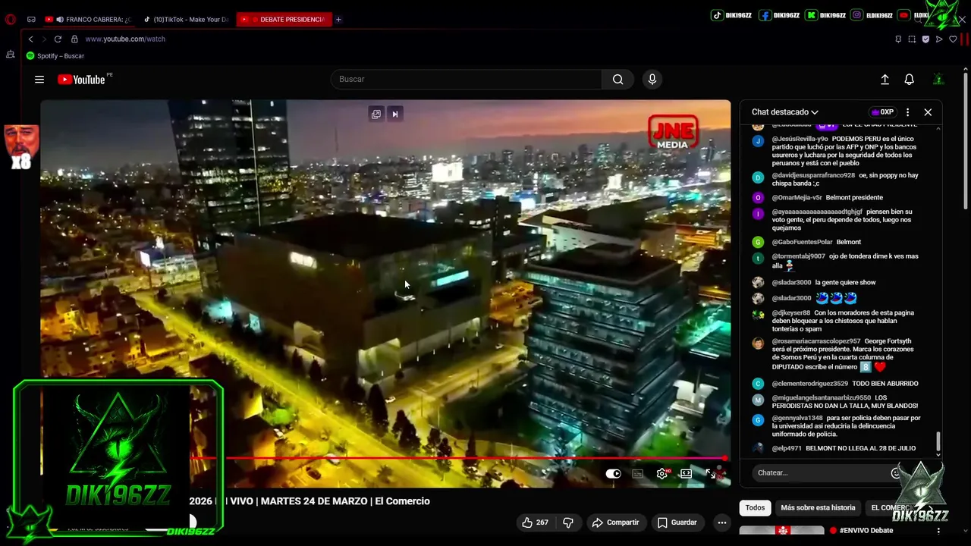The width and height of the screenshot is (971, 546).
Task: Click the play-next icon atop the video
Action: pos(394,114)
